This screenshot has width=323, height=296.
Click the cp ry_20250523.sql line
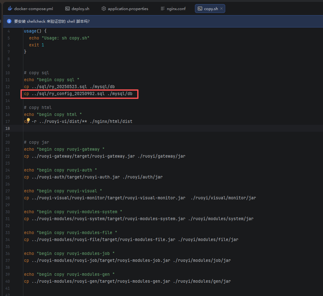click(69, 87)
